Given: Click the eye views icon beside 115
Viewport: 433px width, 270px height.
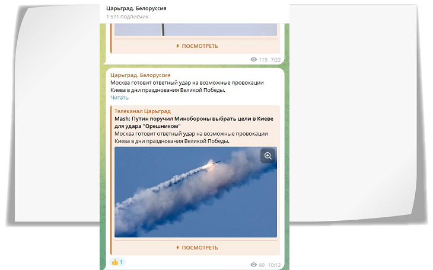Looking at the screenshot, I should pyautogui.click(x=254, y=60).
